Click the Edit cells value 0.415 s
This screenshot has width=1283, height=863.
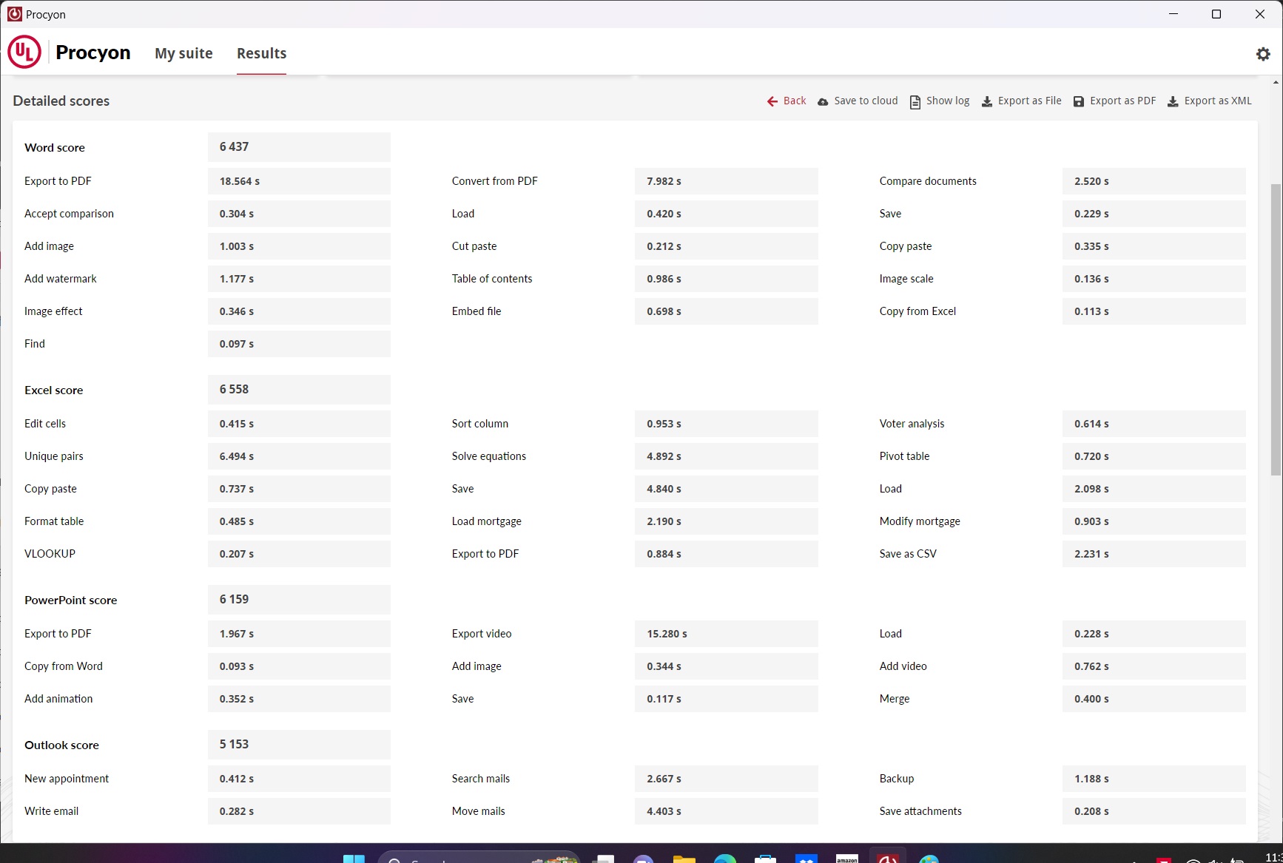(299, 424)
